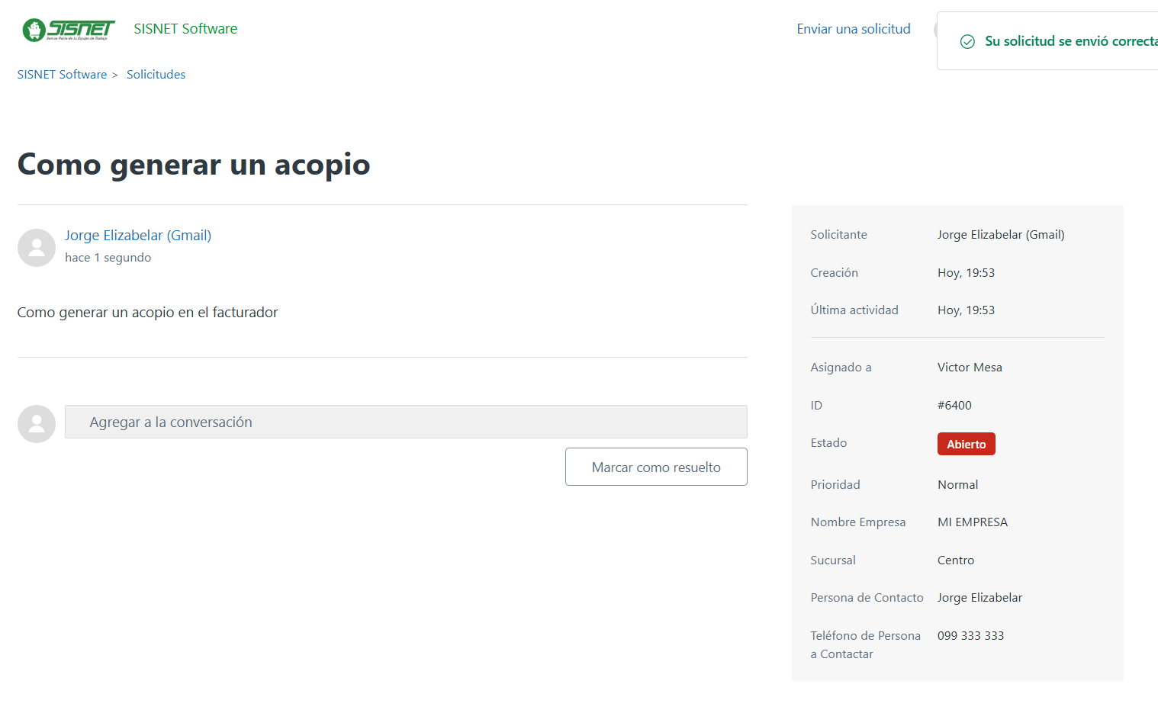This screenshot has height=713, width=1158.
Task: Focus the Agregar a la conversación field
Action: (406, 422)
